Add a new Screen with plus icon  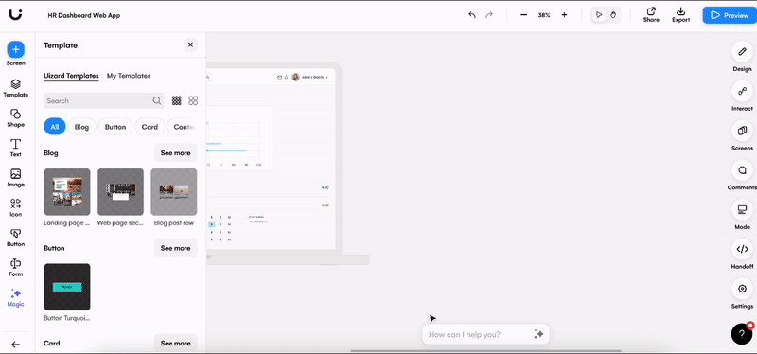coord(15,49)
